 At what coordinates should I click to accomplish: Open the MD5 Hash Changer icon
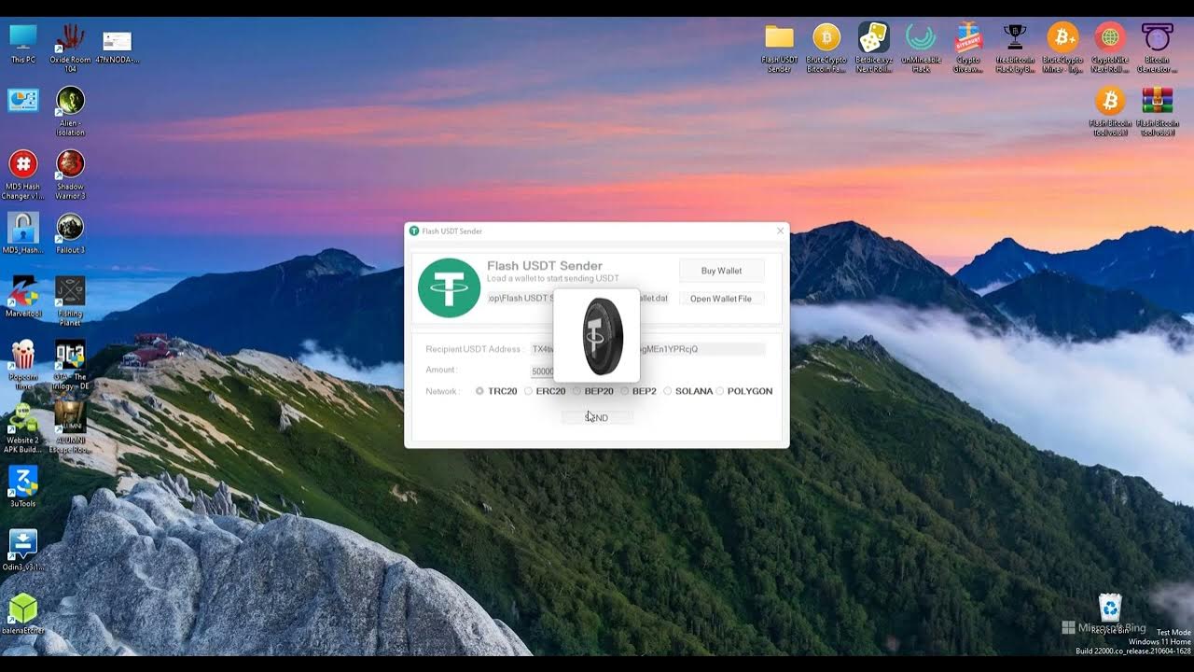(23, 175)
